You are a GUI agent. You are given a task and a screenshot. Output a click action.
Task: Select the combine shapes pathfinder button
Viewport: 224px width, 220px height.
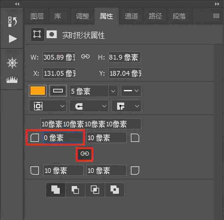56,190
